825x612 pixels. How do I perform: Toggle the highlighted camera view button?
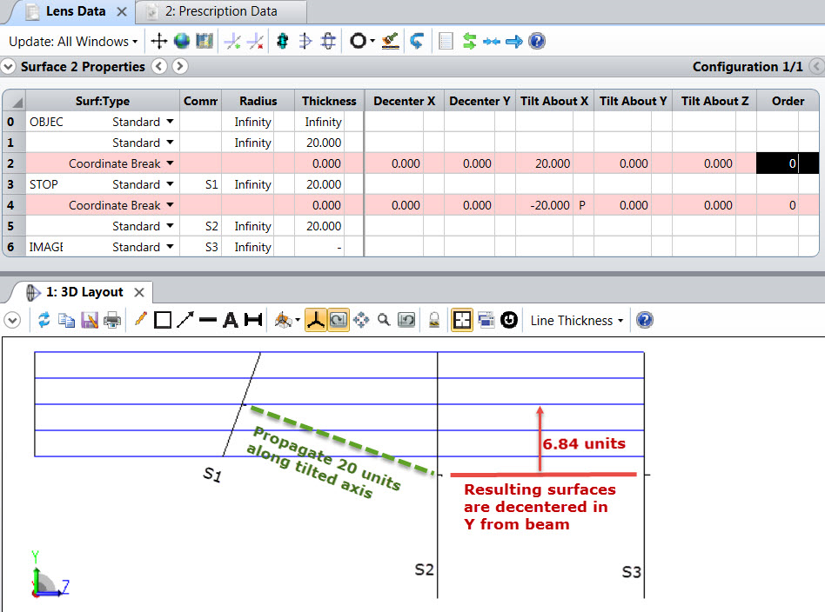coord(339,320)
